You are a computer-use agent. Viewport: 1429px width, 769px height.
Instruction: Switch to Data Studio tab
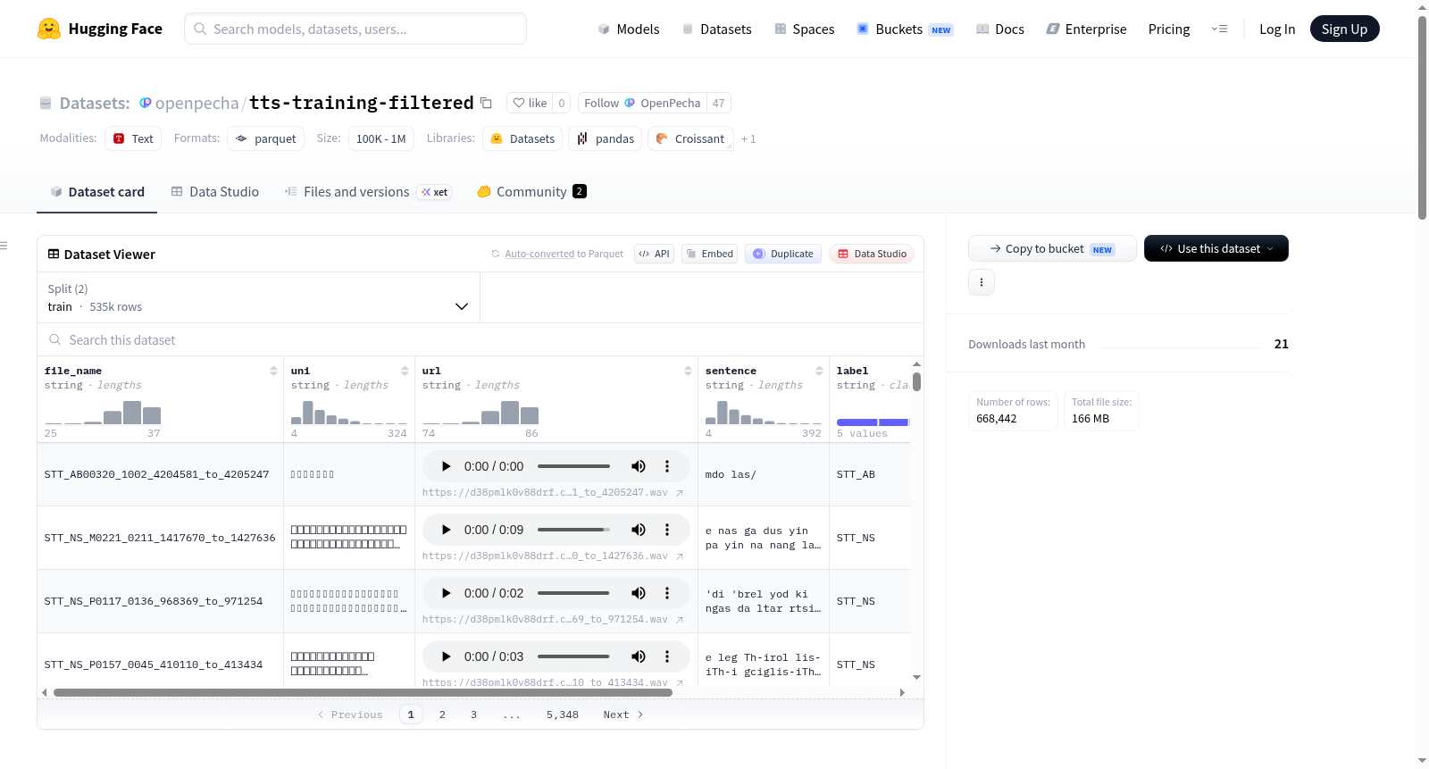[215, 192]
